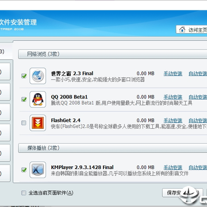Click the 世界之窗 description 一款小巧,快速,安全
The width and height of the screenshot is (207, 207).
[x=98, y=79]
